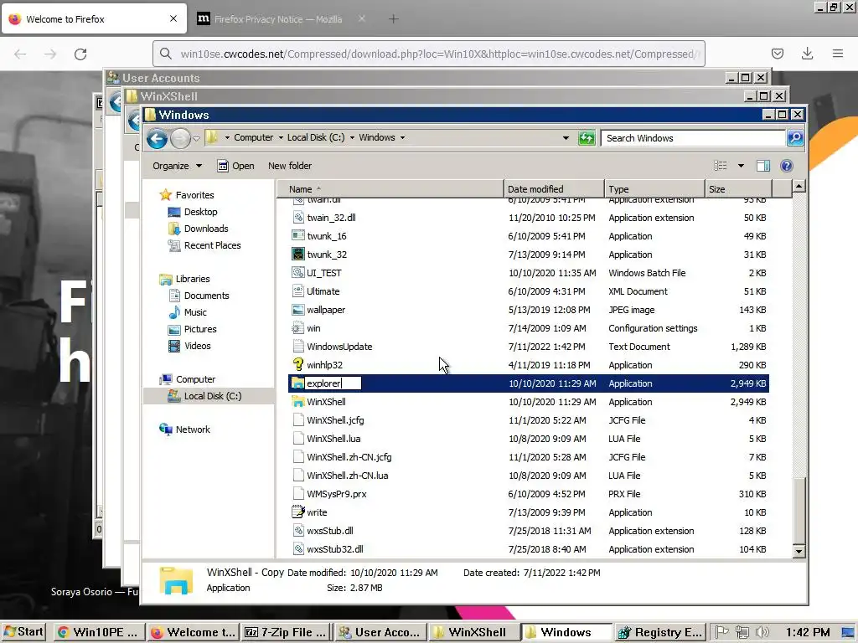Select the write application icon
Image resolution: width=858 pixels, height=643 pixels.
click(297, 512)
